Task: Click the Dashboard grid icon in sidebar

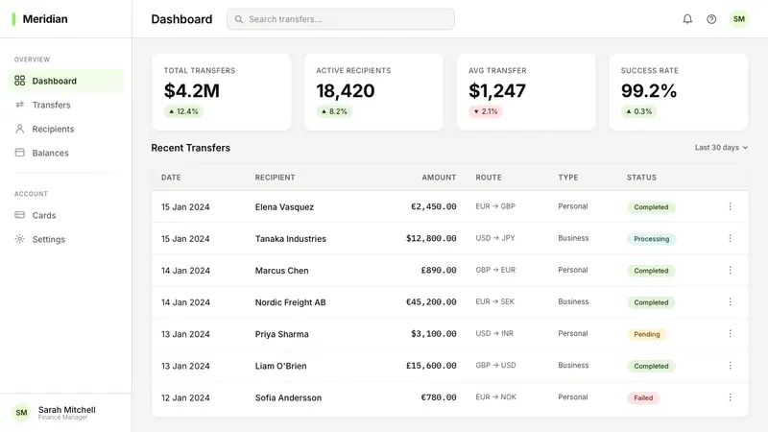Action: [19, 81]
